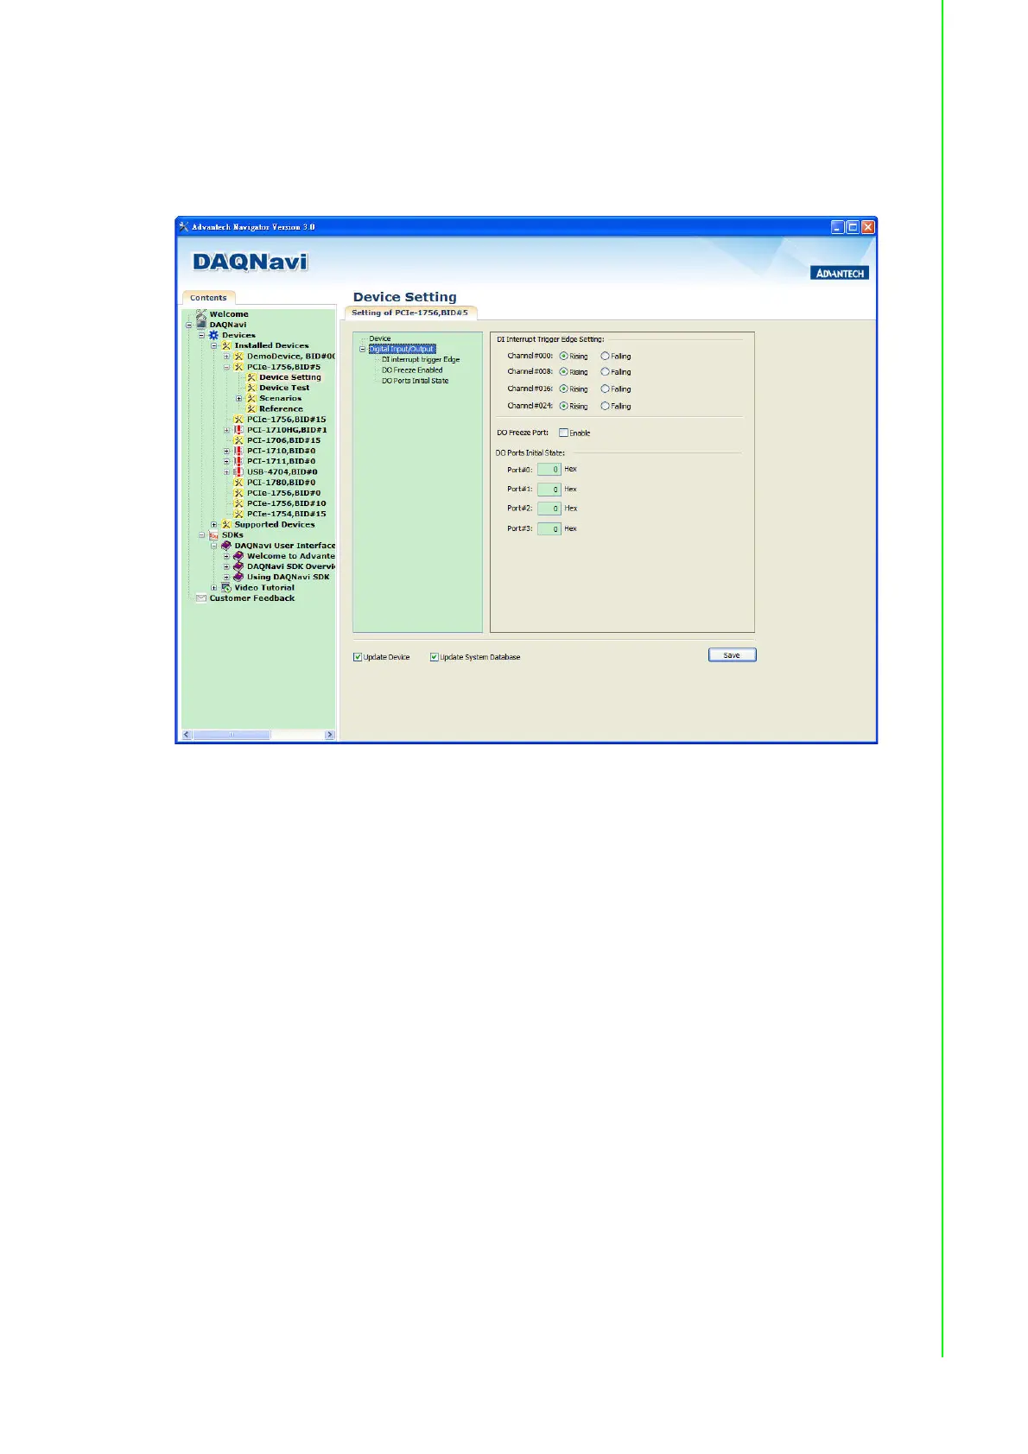Expand the DemoDevice, BID#00 node
The image size is (1028, 1454).
226,356
